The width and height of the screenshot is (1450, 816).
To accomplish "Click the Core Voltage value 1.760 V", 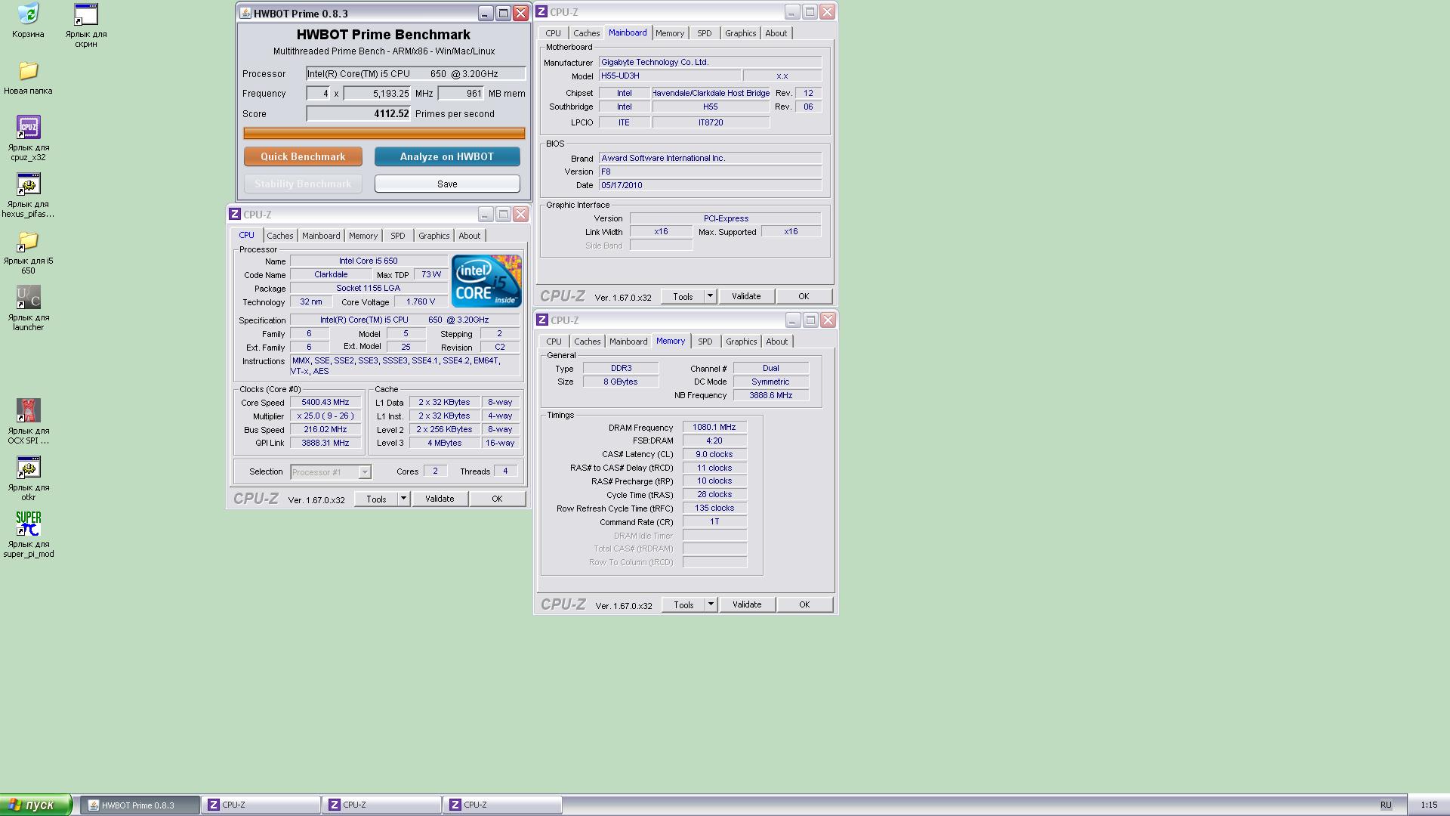I will (x=421, y=301).
